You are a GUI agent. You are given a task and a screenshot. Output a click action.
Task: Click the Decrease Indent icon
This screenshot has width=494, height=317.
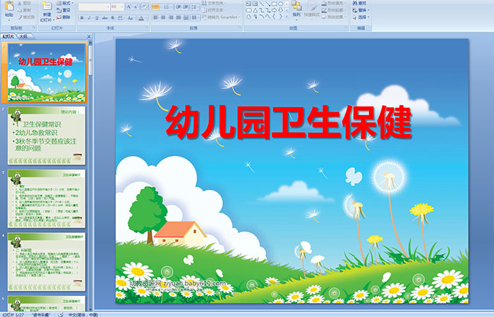click(179, 7)
